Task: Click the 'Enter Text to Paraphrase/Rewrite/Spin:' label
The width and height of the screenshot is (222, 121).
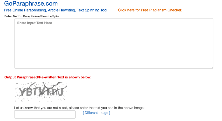Action: click(32, 16)
